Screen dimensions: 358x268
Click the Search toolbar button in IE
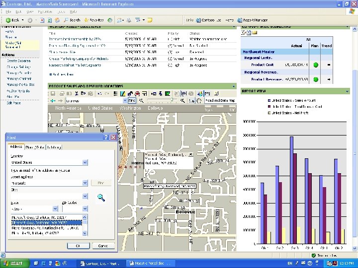pos(72,20)
